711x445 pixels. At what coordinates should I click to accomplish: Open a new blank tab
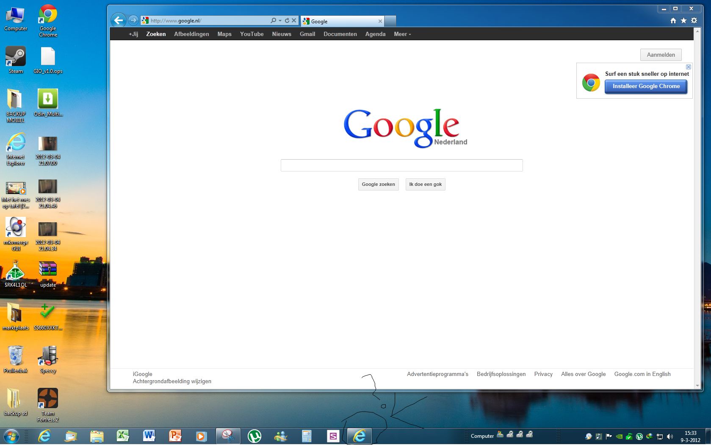(390, 21)
